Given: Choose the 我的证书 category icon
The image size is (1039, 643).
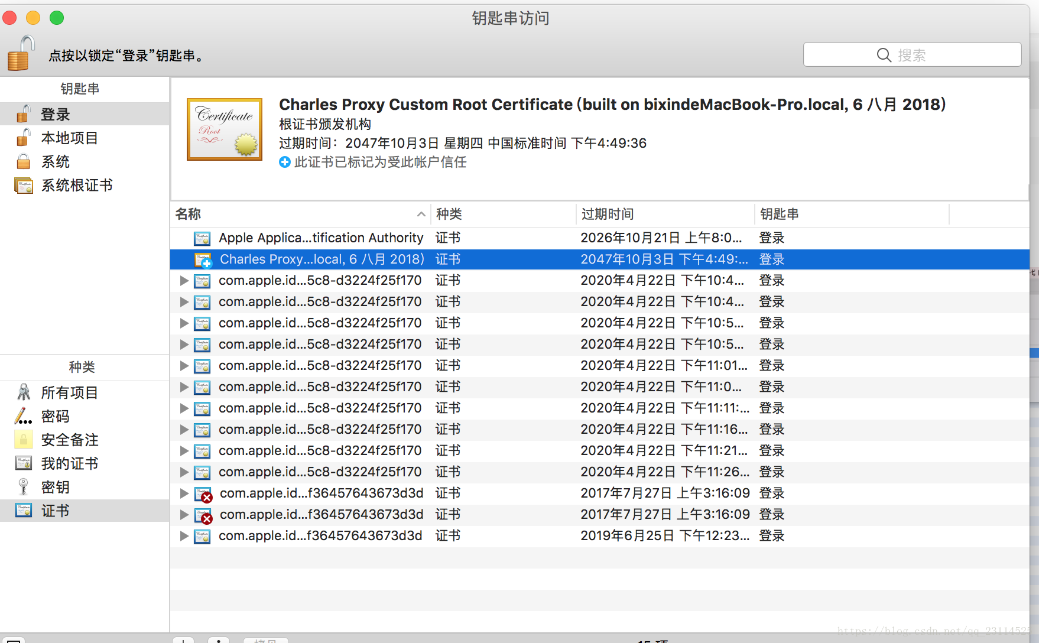Looking at the screenshot, I should (24, 463).
